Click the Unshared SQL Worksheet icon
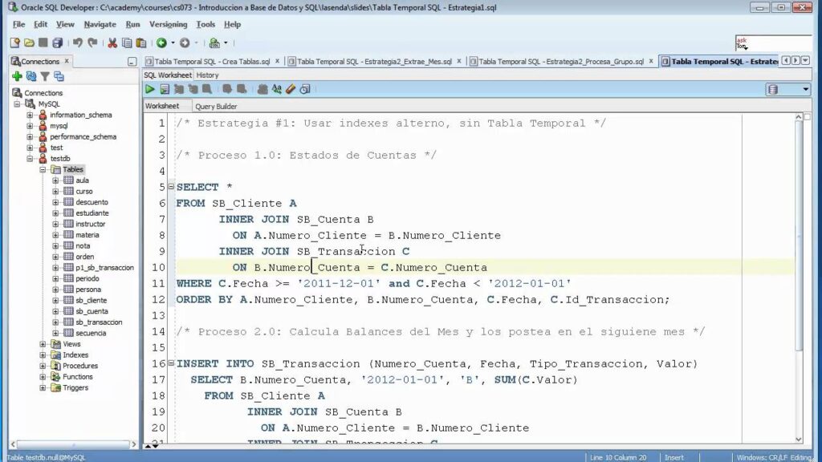822x462 pixels. pyautogui.click(x=262, y=90)
